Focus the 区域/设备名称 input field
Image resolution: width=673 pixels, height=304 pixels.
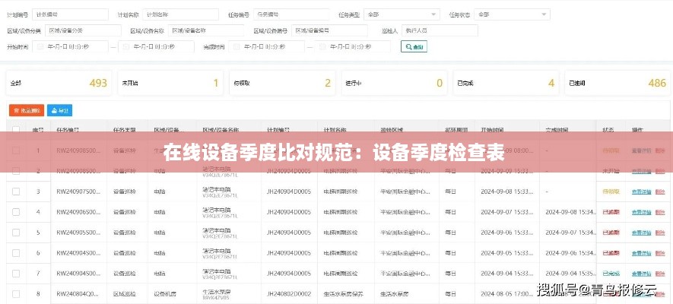click(206, 30)
